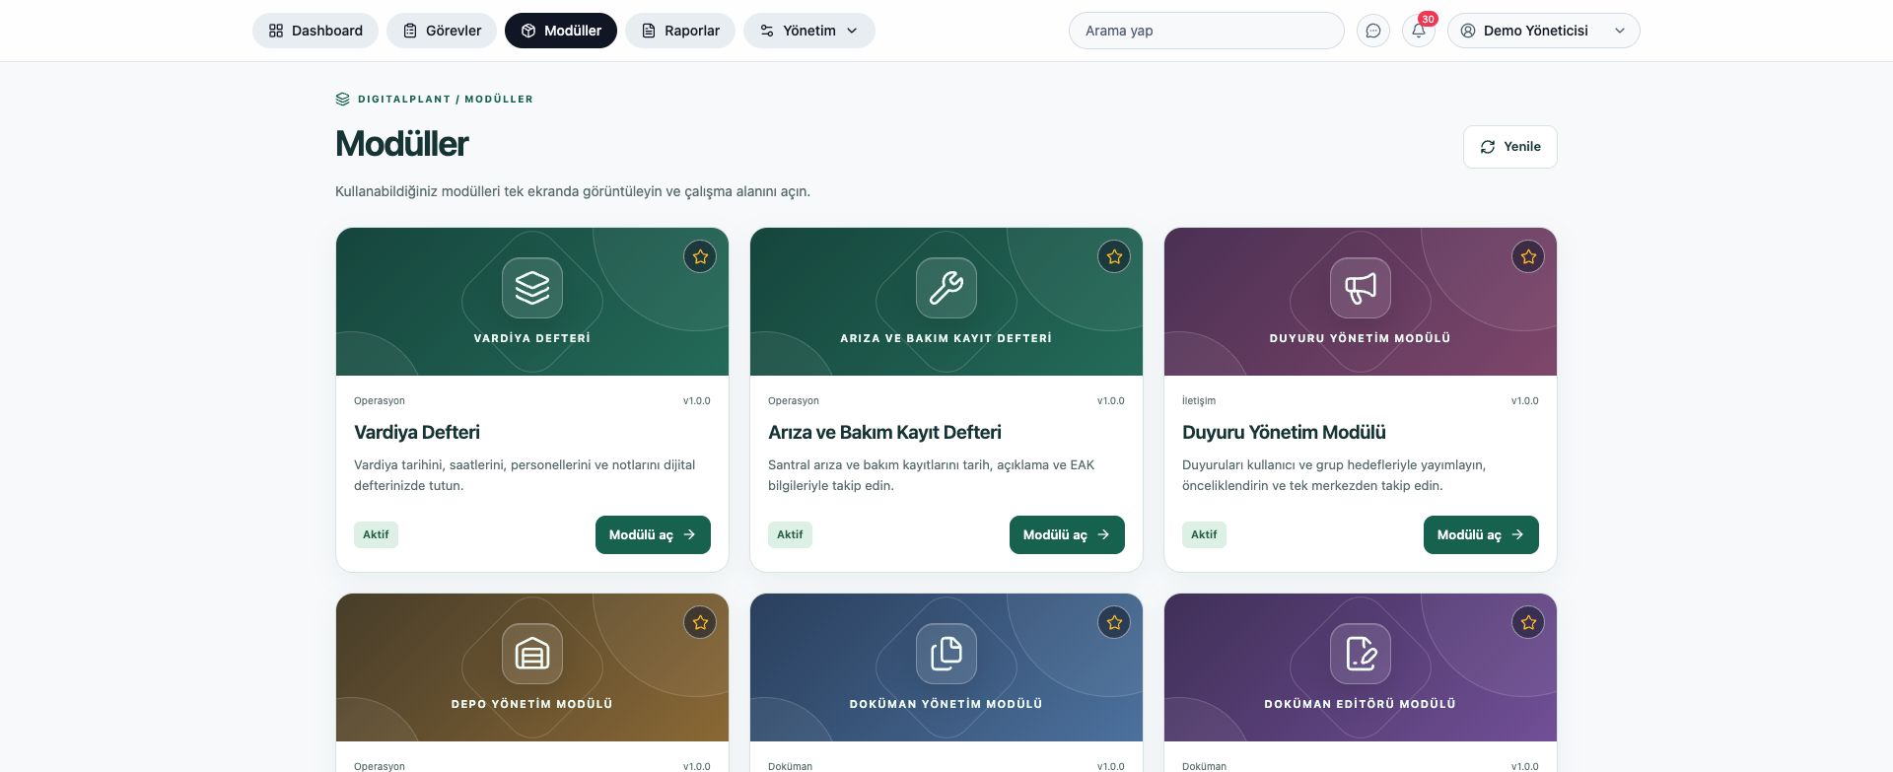Click the breadcrumb layers icon

click(x=342, y=99)
